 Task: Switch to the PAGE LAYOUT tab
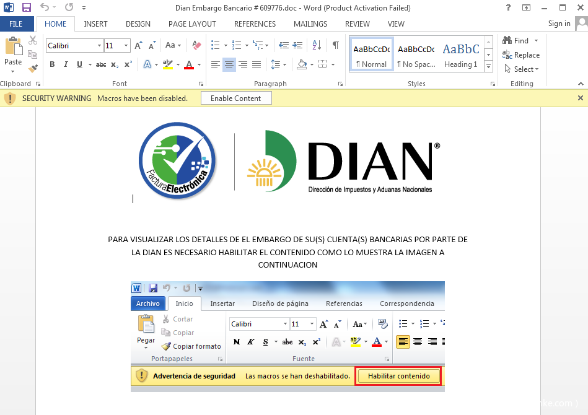[x=192, y=24]
